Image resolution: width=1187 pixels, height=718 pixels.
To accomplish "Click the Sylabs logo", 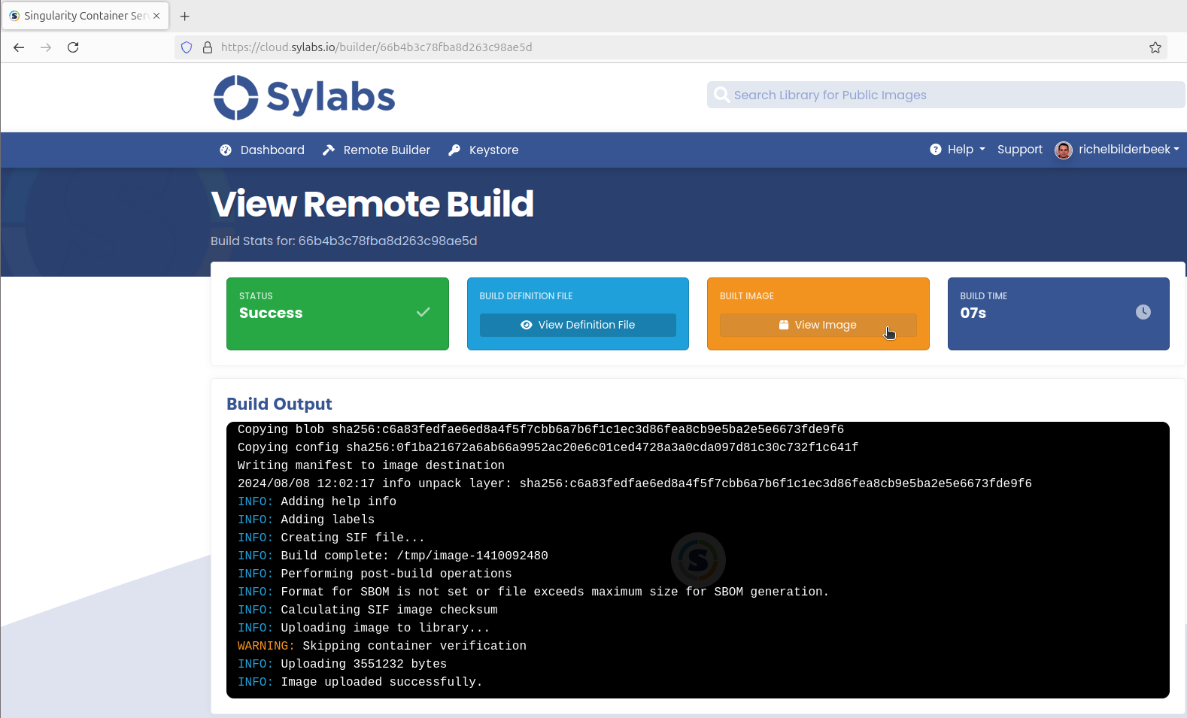I will click(x=304, y=97).
